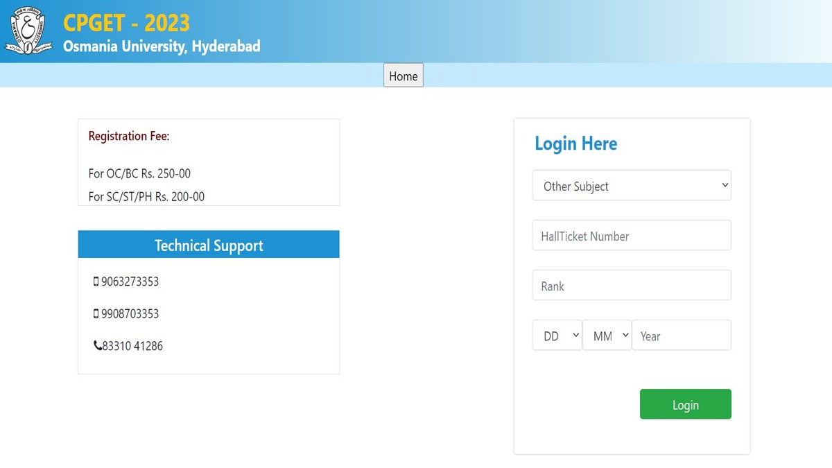This screenshot has height=468, width=832.
Task: Open the Other Subject dropdown
Action: click(x=632, y=186)
